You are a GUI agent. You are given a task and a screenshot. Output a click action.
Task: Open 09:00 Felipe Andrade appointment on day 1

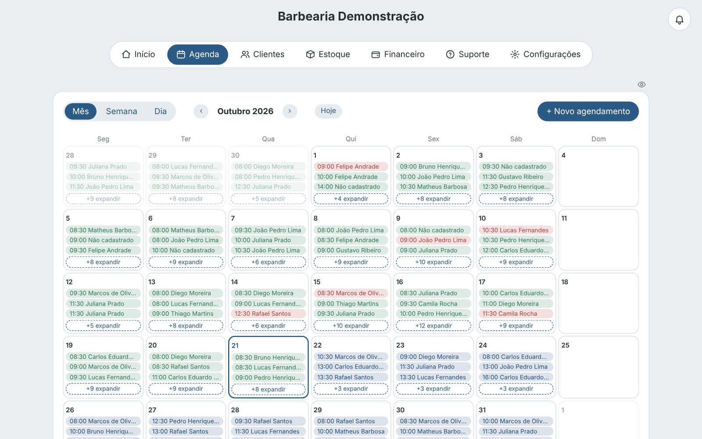351,166
